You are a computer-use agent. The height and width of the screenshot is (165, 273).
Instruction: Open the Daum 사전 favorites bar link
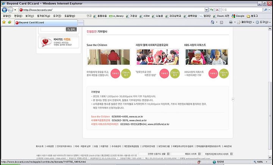click(x=221, y=16)
